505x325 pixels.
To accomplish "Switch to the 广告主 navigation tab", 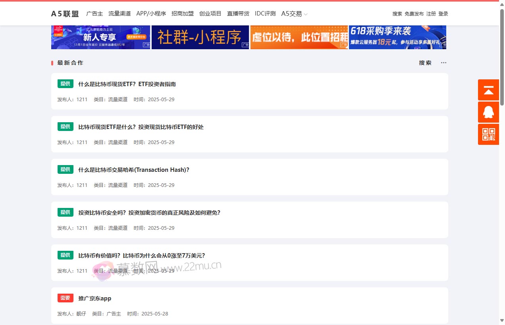I will tap(94, 13).
